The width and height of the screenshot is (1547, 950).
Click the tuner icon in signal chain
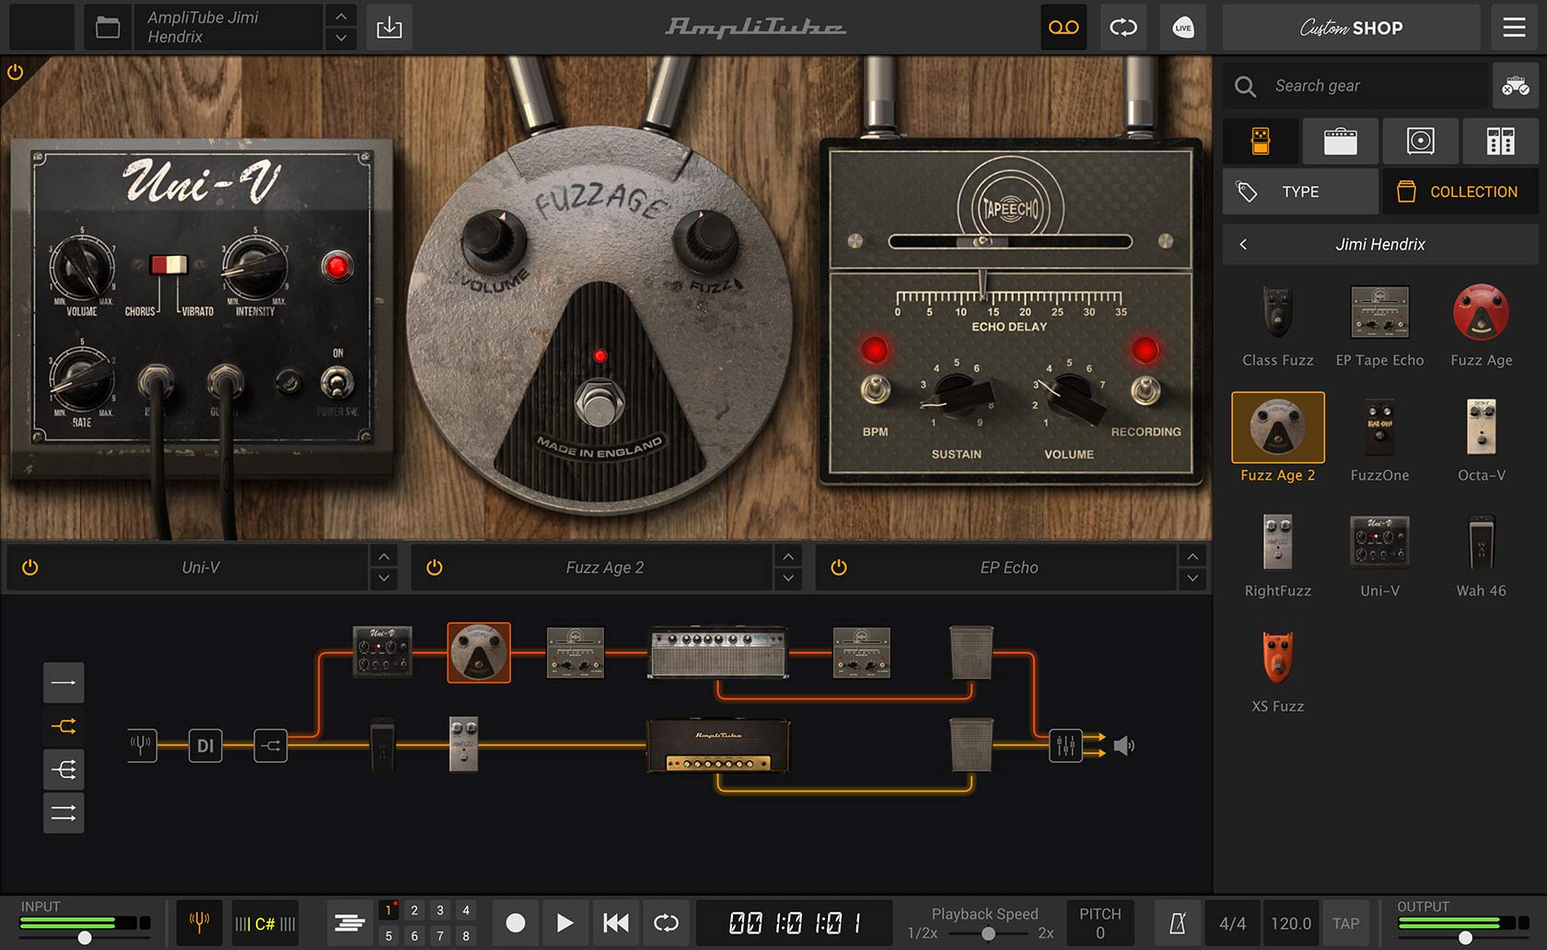(x=141, y=745)
